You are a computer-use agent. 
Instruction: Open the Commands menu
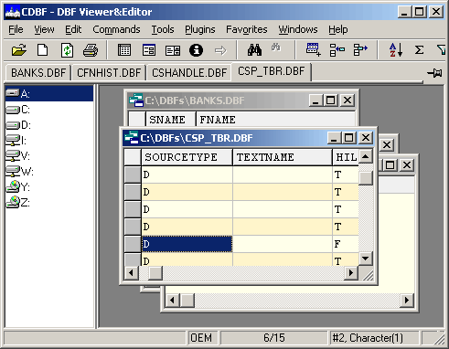coord(116,29)
